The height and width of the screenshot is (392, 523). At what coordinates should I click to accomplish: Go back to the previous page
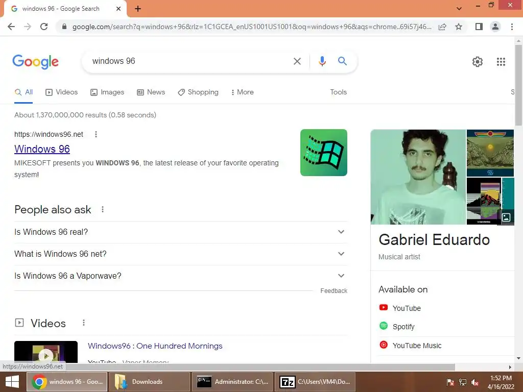(x=11, y=27)
